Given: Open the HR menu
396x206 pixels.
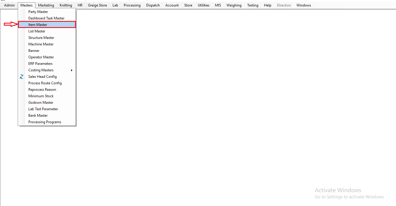Looking at the screenshot, I should 80,5.
